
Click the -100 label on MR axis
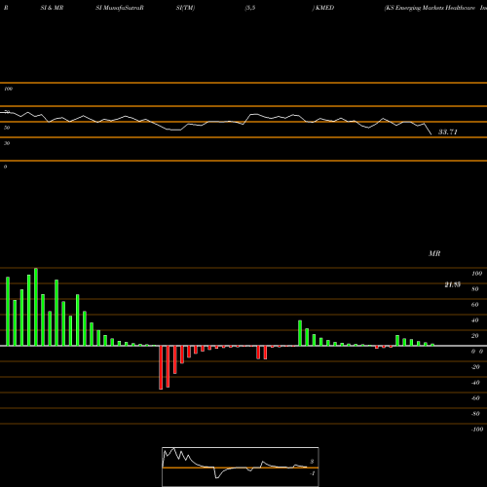coord(477,430)
